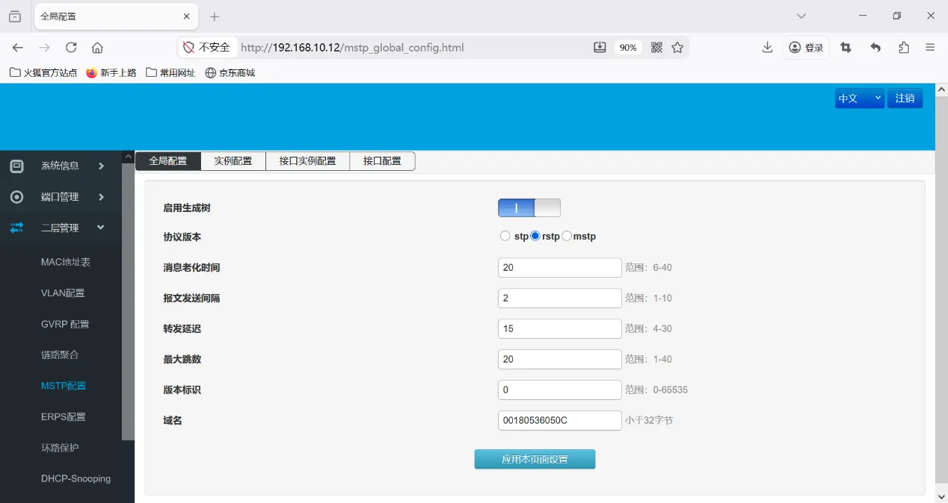Toggle the 启用生成树 switch
The width and height of the screenshot is (948, 503).
[529, 208]
